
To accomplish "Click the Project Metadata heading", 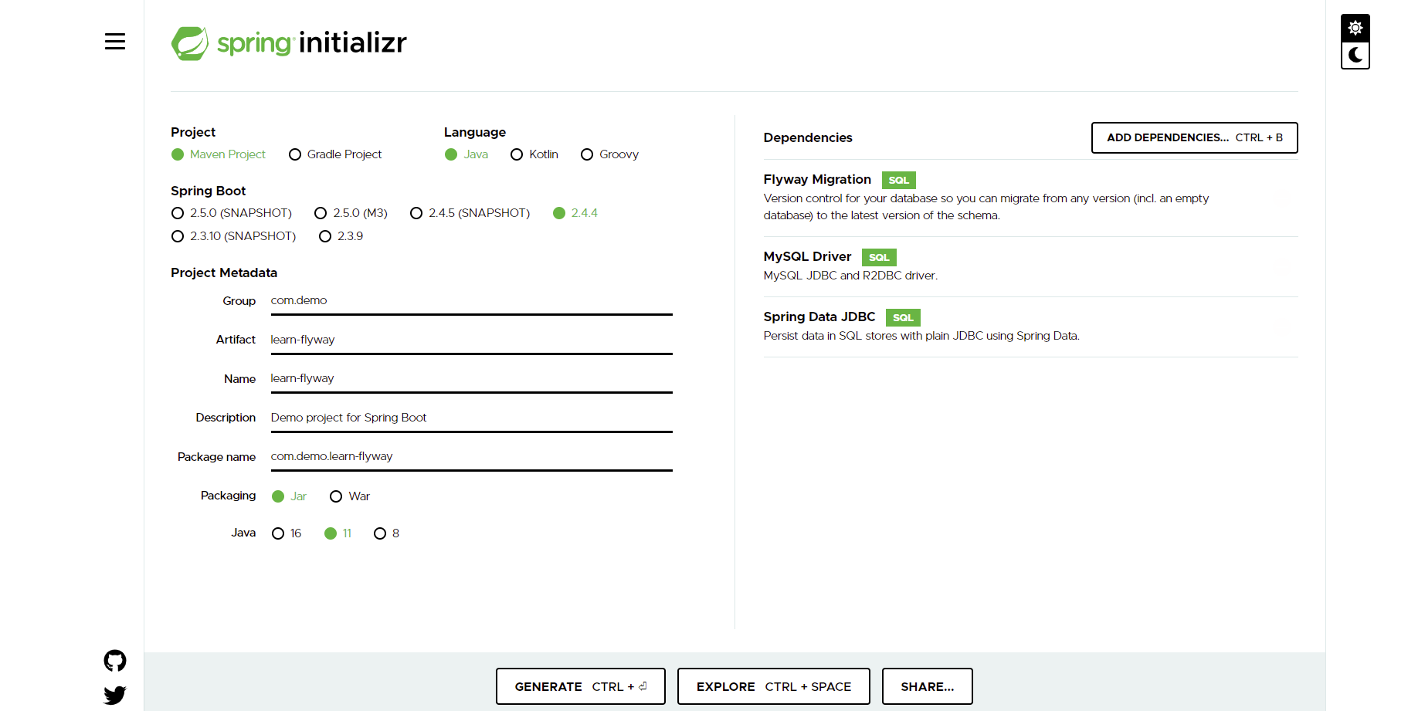I will tap(224, 273).
